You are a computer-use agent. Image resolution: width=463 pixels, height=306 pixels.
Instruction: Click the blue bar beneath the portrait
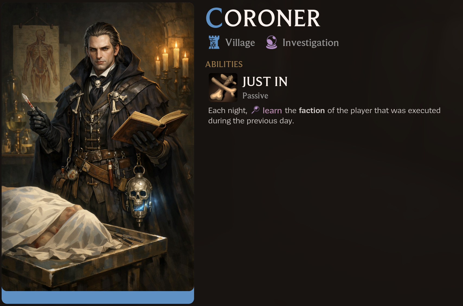pyautogui.click(x=98, y=297)
